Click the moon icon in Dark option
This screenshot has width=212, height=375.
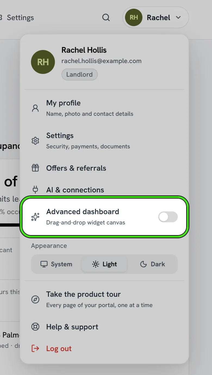coord(144,264)
